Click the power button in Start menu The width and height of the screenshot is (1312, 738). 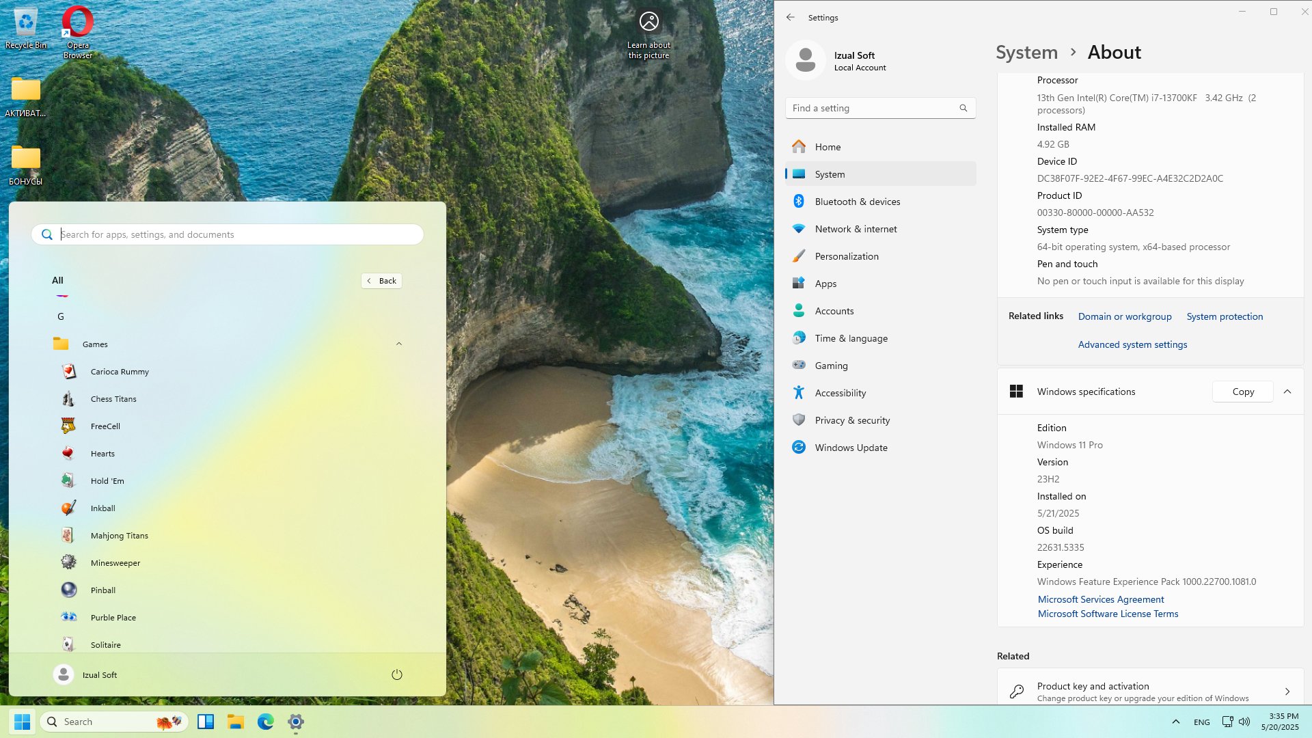[x=397, y=675]
